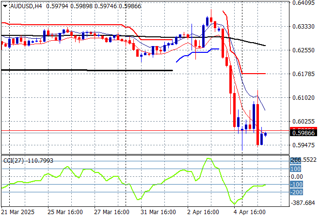This screenshot has width=320, height=218.
Task: Select the 0.62550 price scale label
Action: [x=304, y=50]
